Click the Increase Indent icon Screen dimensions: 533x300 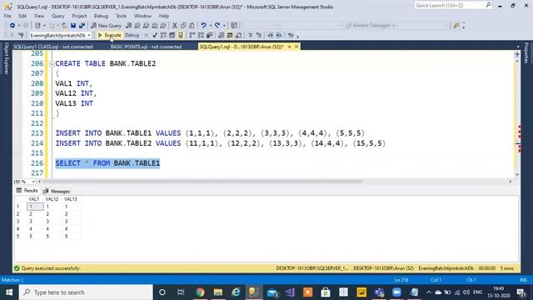[279, 35]
